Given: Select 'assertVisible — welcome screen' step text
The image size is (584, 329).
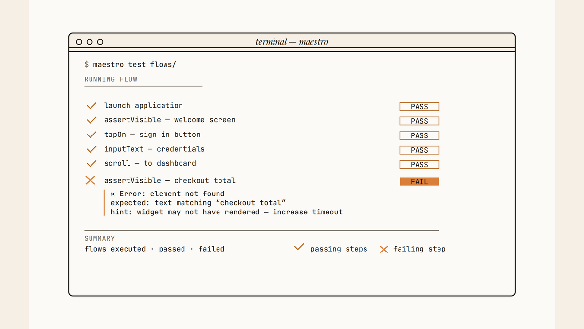Looking at the screenshot, I should click(x=170, y=120).
